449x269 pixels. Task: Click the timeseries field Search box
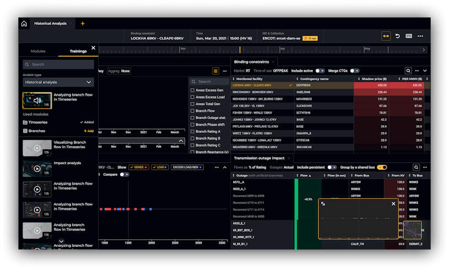click(x=209, y=82)
